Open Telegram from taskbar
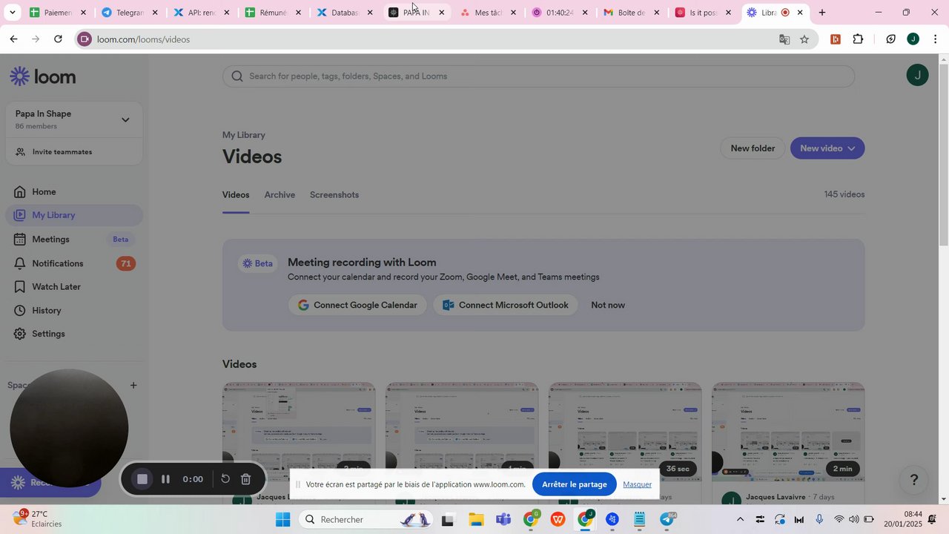The width and height of the screenshot is (949, 534). [x=668, y=519]
